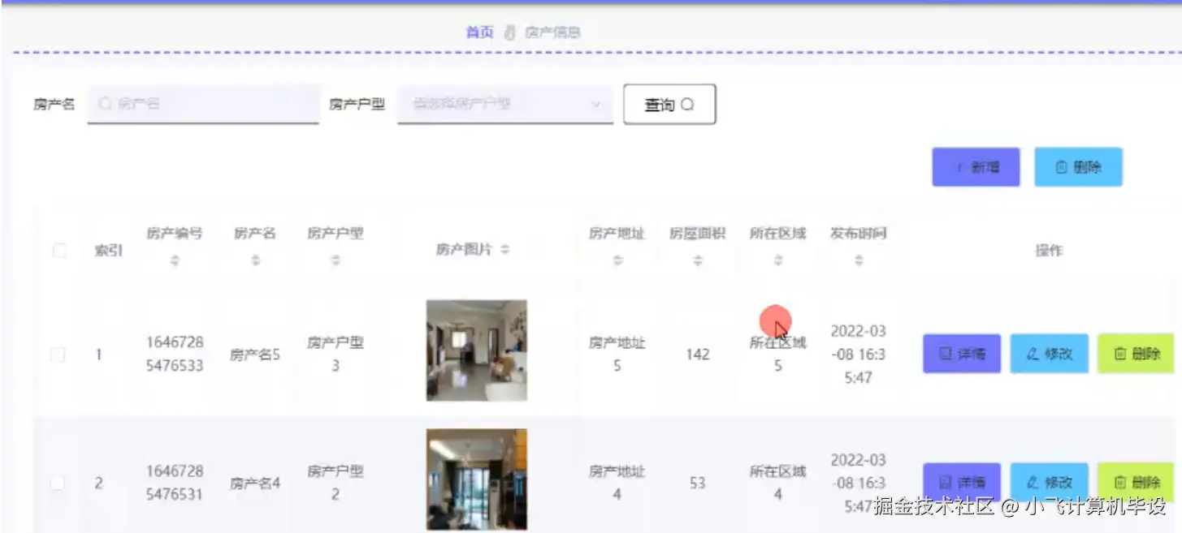Viewport: 1182px width, 533px height.
Task: Click the area value 142 cell
Action: (x=698, y=355)
